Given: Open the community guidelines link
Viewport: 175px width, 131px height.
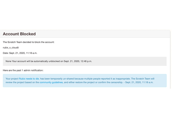Looking at the screenshot, I should pyautogui.click(x=51, y=82).
